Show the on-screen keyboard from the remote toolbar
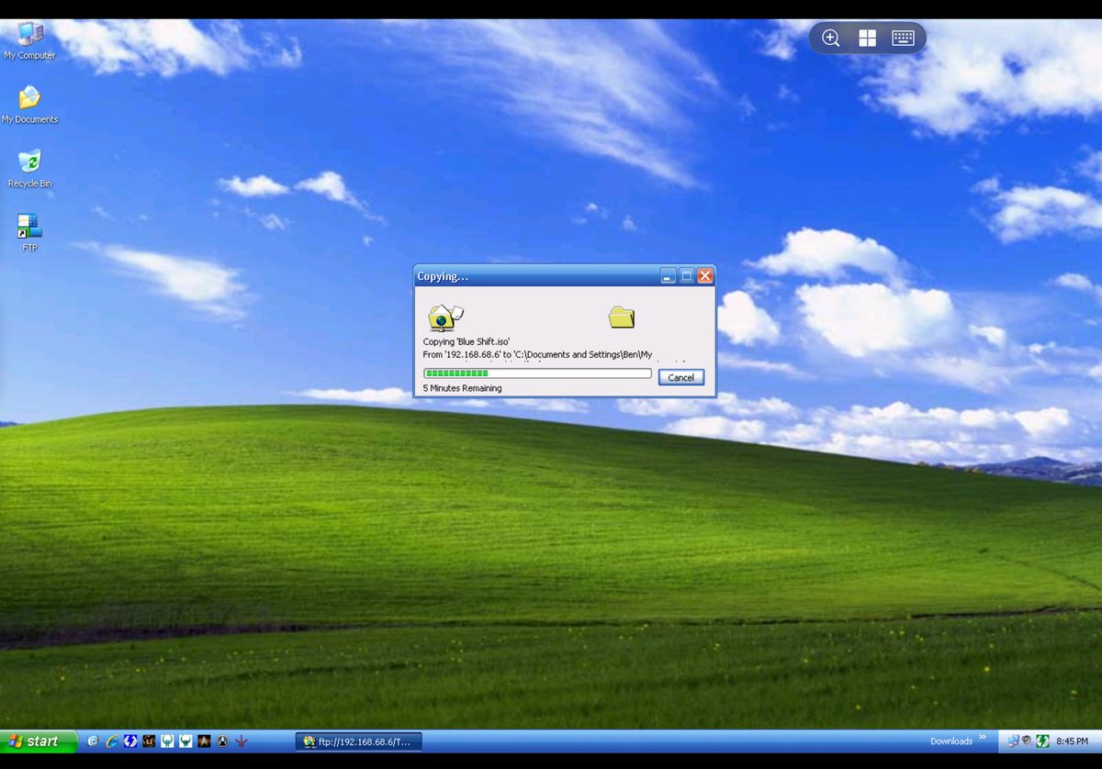The height and width of the screenshot is (769, 1102). pyautogui.click(x=903, y=38)
